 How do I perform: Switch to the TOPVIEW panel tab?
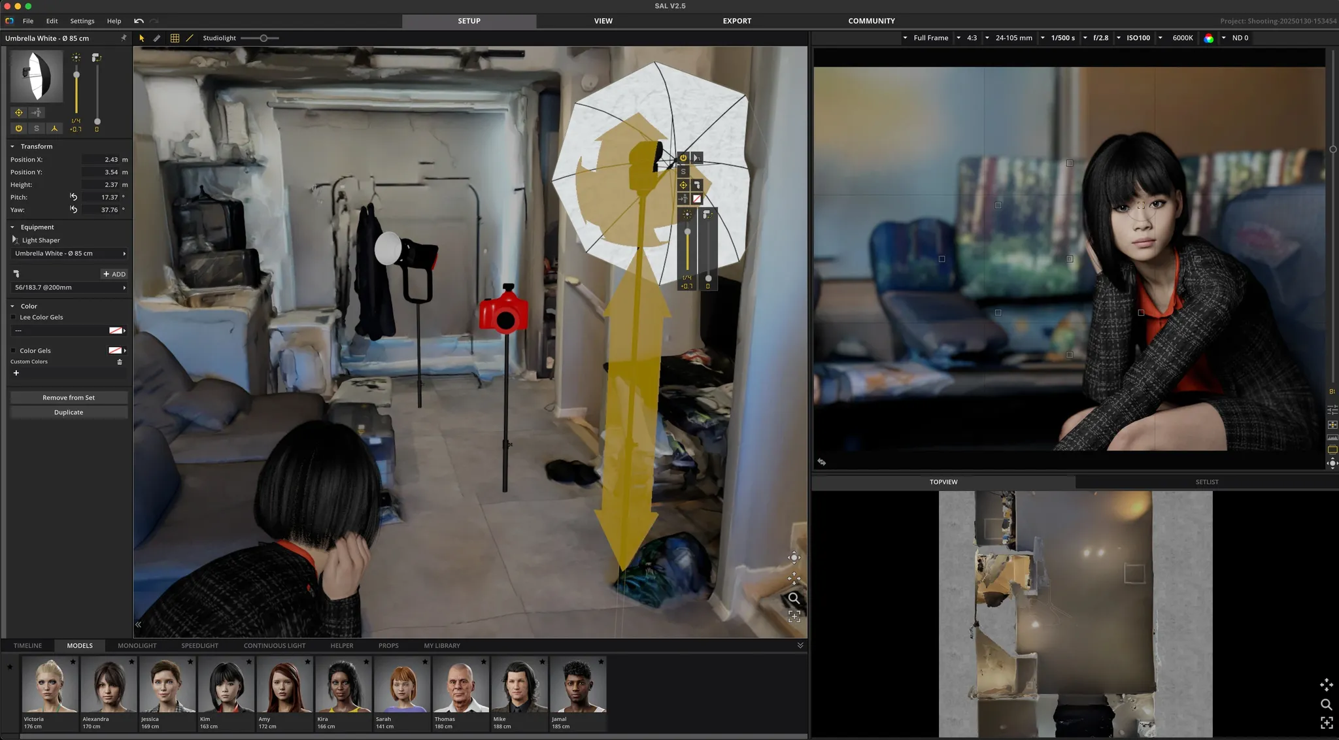(943, 481)
